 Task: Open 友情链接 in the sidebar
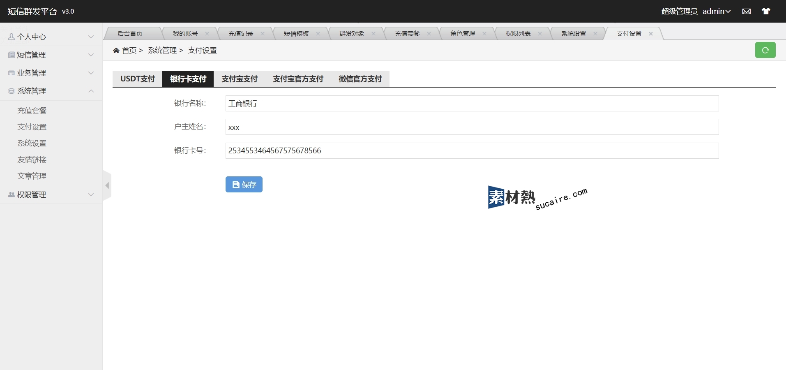click(x=32, y=160)
